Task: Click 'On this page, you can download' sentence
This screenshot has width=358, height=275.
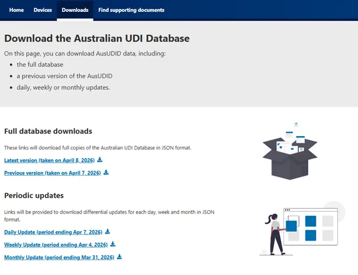Action: coord(85,54)
